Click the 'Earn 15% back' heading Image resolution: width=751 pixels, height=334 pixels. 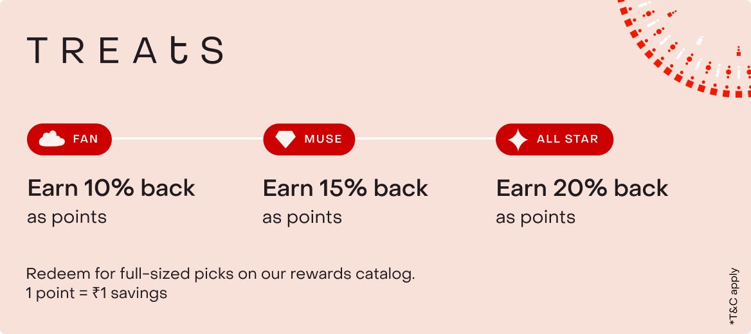pos(345,188)
